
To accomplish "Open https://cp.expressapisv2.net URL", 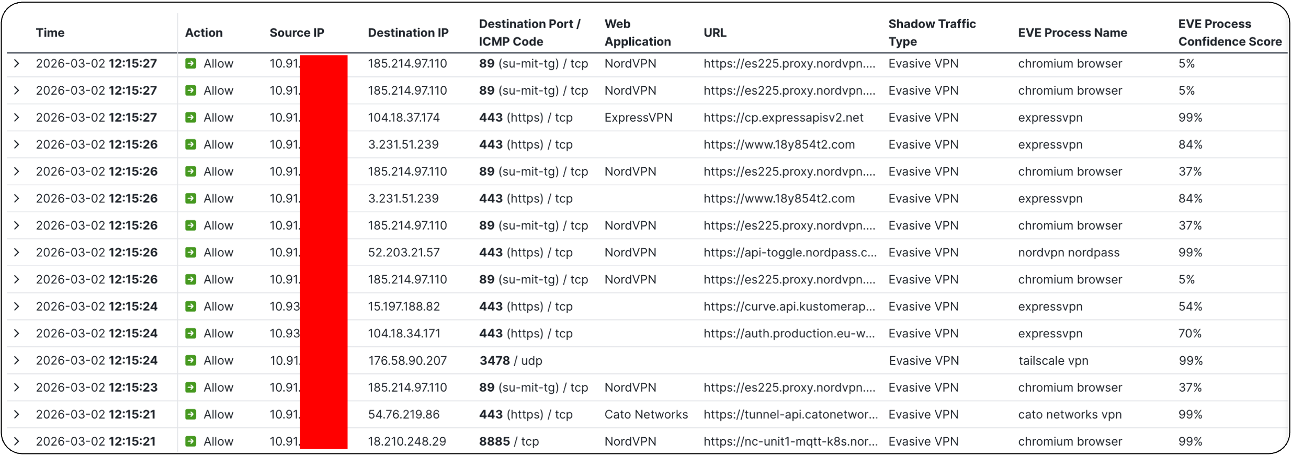I will click(783, 118).
